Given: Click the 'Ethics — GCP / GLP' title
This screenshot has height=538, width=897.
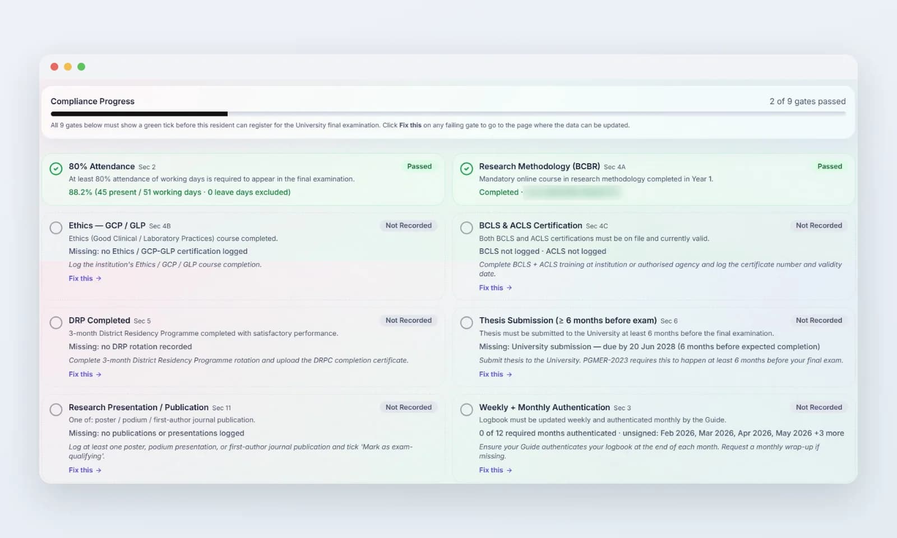Looking at the screenshot, I should point(107,225).
